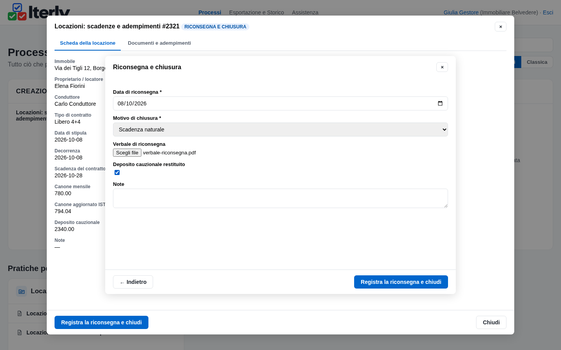Click the folder icon beside Loca heading

[x=21, y=291]
